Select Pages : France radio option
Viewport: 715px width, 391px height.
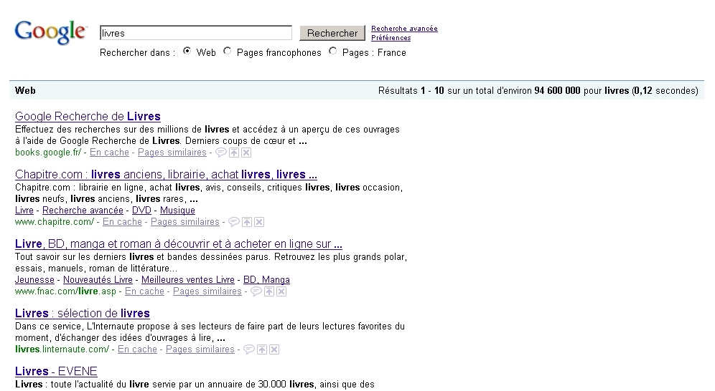click(333, 51)
